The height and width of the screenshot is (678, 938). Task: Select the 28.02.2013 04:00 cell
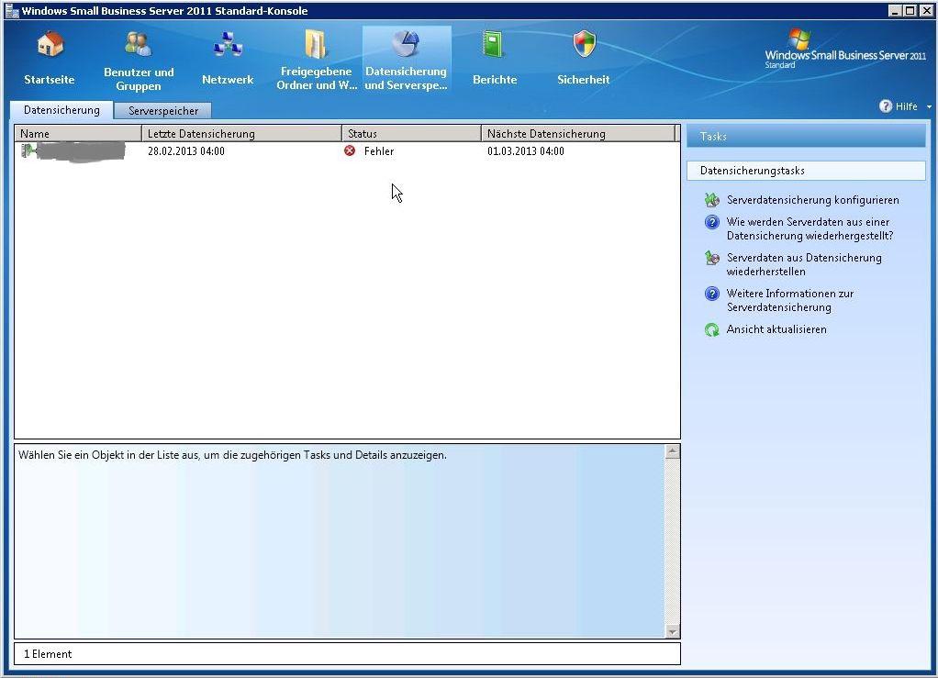click(186, 151)
